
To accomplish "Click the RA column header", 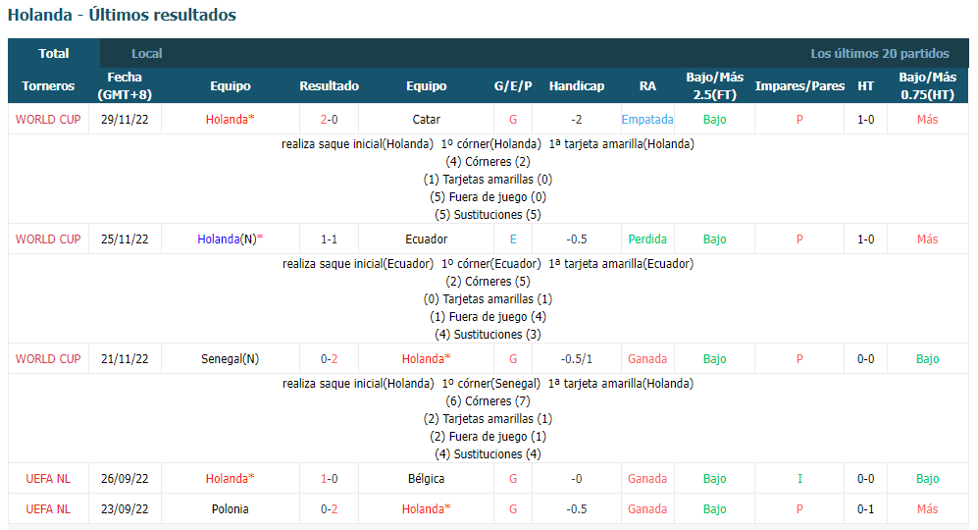I will point(647,86).
